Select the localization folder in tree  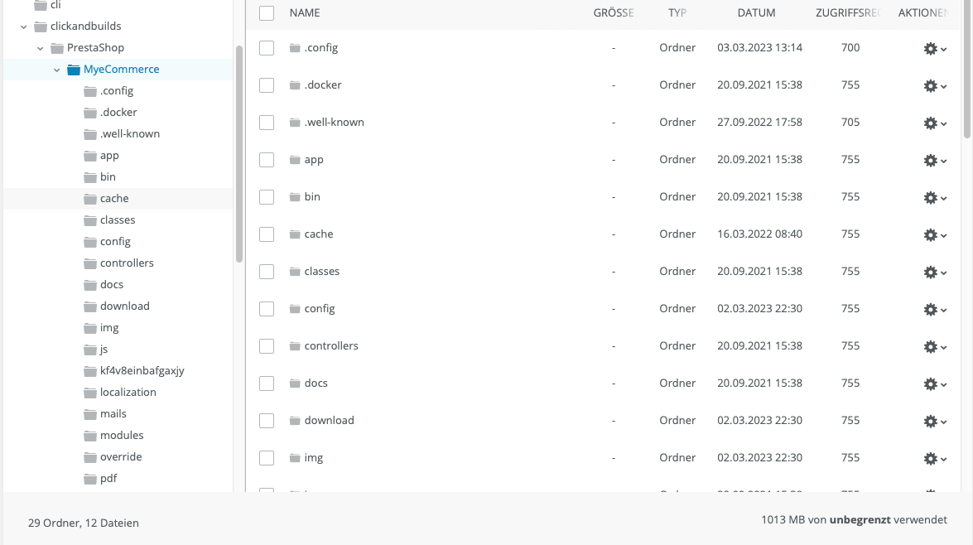coord(128,392)
